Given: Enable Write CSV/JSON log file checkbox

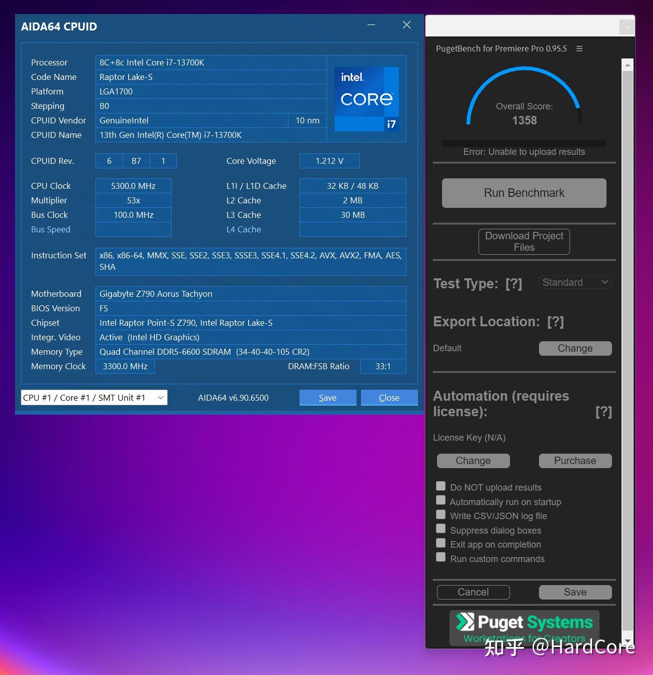Looking at the screenshot, I should 440,515.
